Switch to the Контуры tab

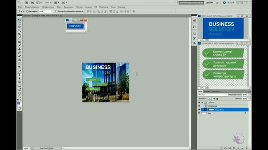[x=216, y=92]
